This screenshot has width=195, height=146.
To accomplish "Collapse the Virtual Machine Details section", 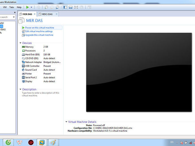I will 66,122.
